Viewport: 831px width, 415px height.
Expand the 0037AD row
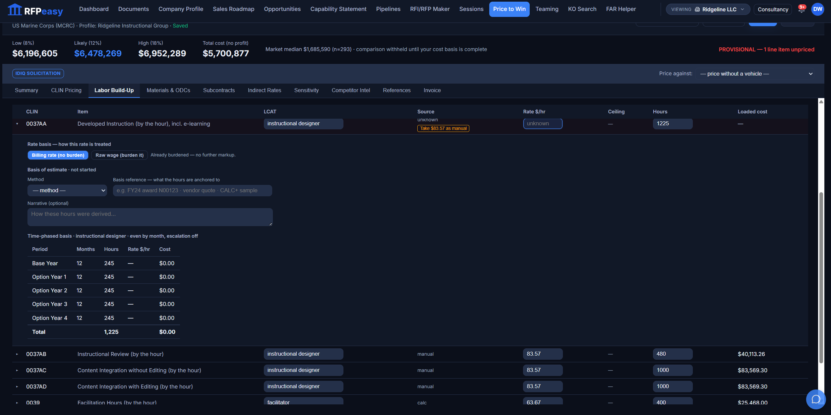(17, 386)
